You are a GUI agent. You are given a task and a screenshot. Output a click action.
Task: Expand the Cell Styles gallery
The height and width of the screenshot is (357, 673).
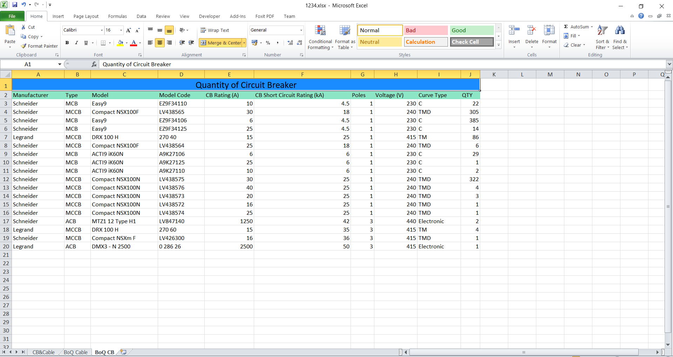(x=498, y=45)
